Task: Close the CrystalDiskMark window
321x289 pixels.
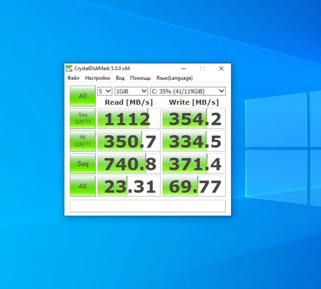Action: [x=221, y=68]
